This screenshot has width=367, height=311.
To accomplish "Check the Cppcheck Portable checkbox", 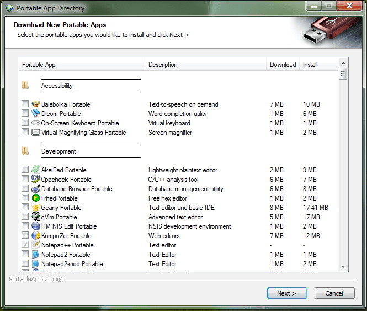I will (25, 180).
